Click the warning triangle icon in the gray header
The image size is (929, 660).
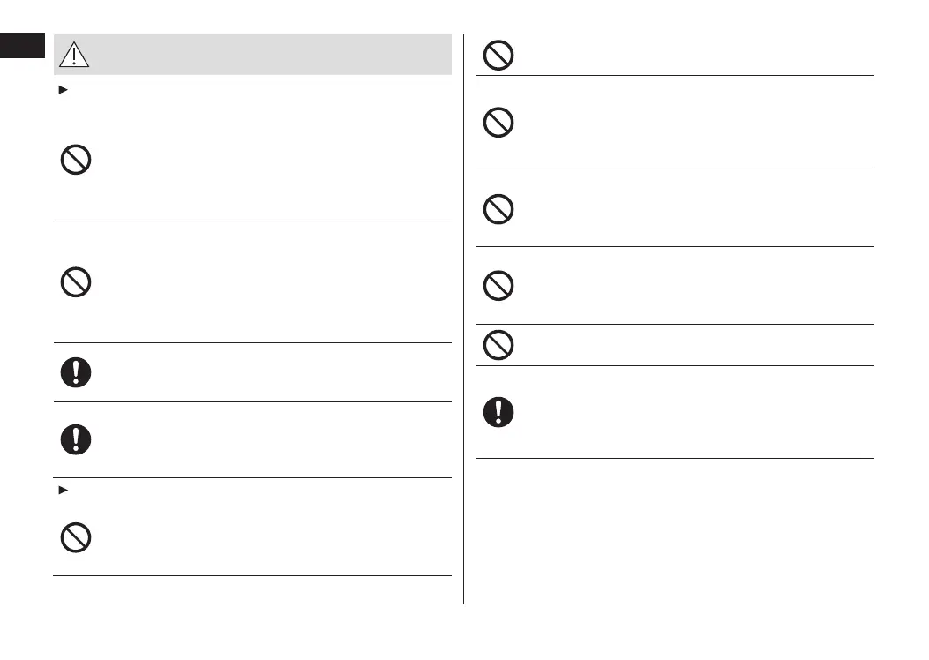tap(76, 56)
